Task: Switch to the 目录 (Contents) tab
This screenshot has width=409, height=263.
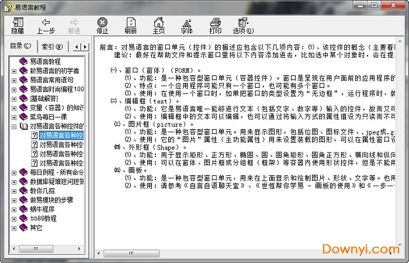Action: pyautogui.click(x=21, y=46)
